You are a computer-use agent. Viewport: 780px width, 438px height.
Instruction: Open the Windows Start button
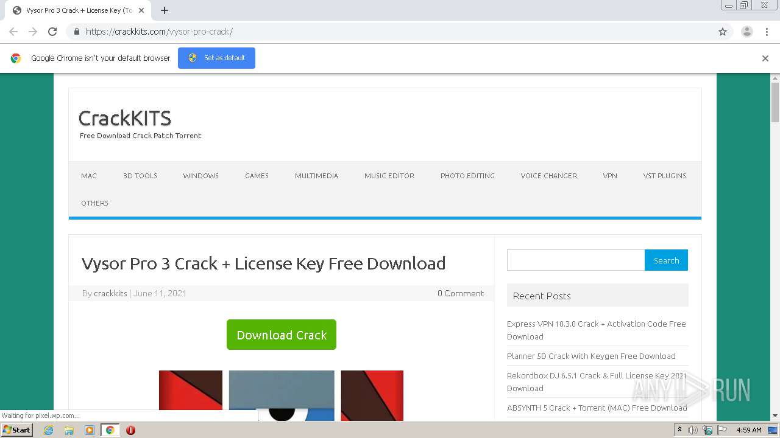pos(16,429)
